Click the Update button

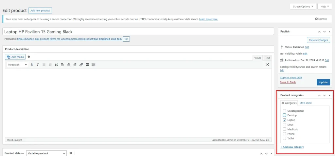[x=323, y=82]
